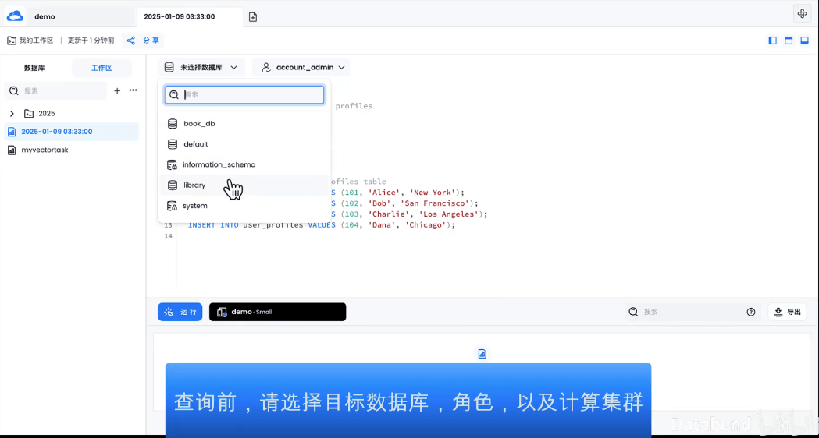This screenshot has width=819, height=438.
Task: Select library from database list
Action: coord(194,185)
